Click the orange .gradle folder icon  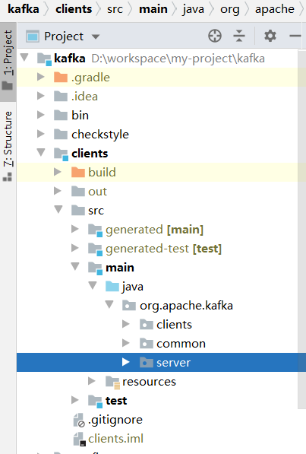tap(61, 78)
